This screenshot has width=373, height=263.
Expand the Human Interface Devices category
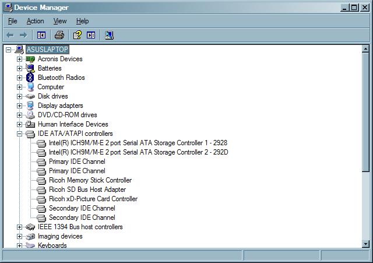(19, 124)
